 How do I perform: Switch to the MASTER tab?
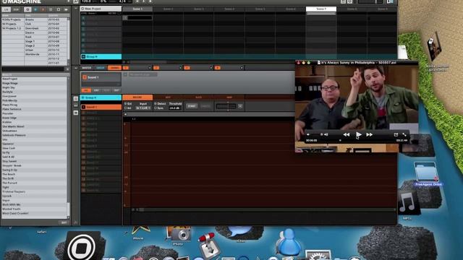click(87, 68)
